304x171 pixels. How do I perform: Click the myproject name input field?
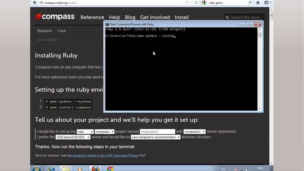click(157, 132)
